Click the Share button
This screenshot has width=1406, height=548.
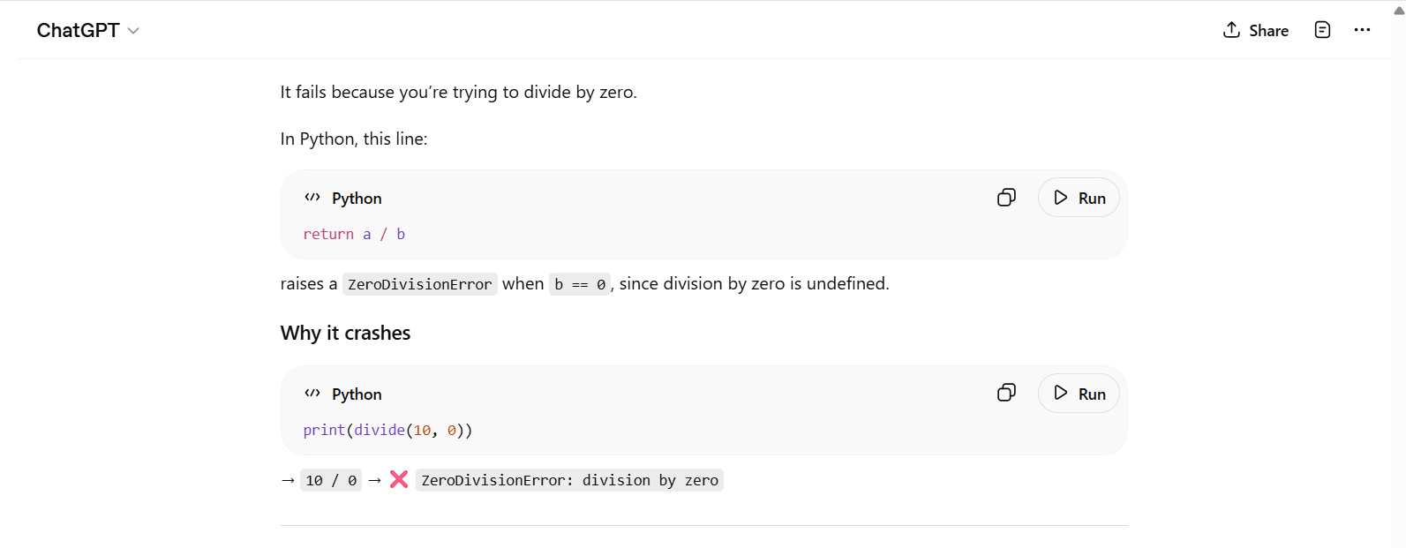1255,31
